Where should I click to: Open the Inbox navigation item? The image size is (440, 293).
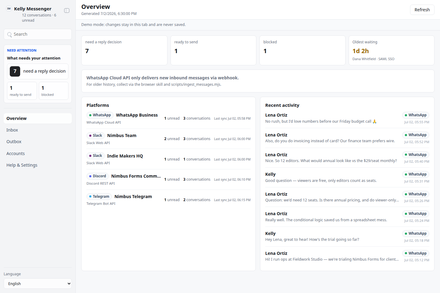click(38, 130)
